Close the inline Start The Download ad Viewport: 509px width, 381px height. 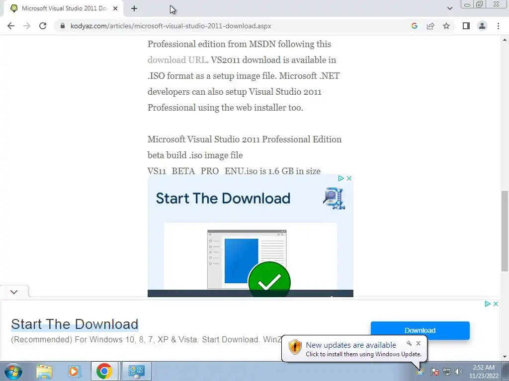click(x=349, y=178)
